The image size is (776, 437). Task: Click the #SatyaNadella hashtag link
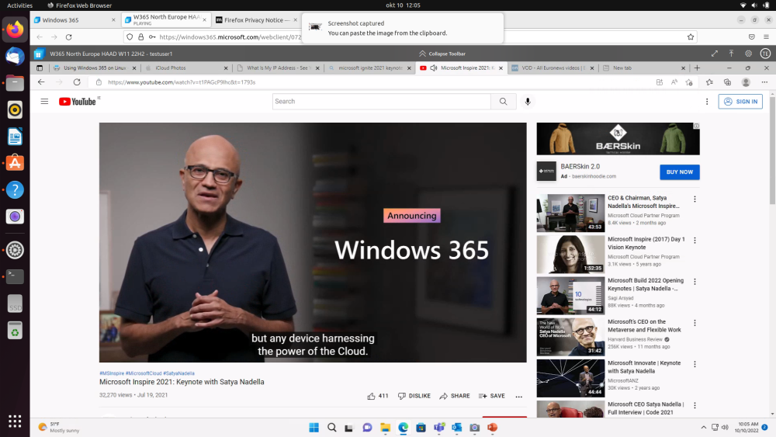pos(178,373)
